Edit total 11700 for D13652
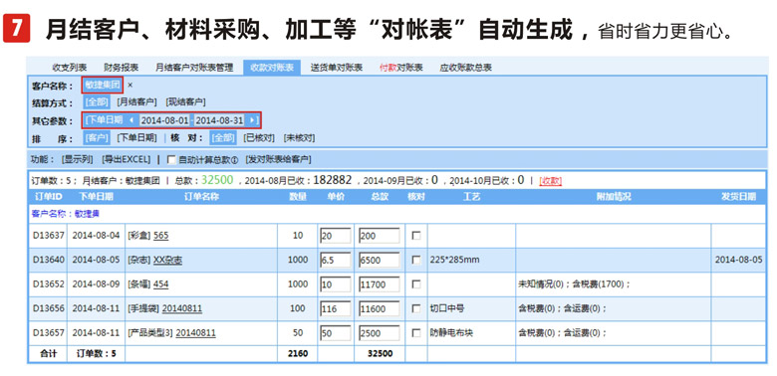Viewport: 777px width, 376px height. tap(380, 284)
